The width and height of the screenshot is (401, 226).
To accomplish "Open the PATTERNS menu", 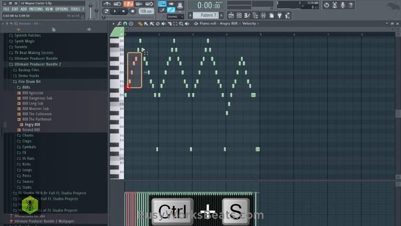I will coord(36,9).
